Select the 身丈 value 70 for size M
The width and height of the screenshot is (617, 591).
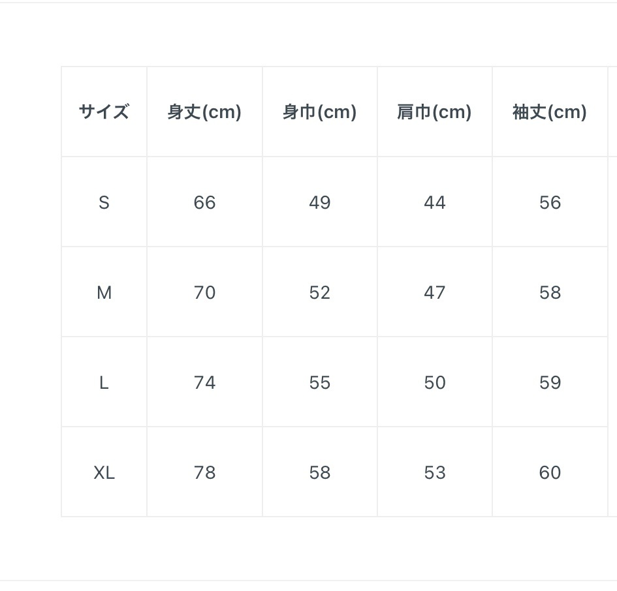[204, 292]
